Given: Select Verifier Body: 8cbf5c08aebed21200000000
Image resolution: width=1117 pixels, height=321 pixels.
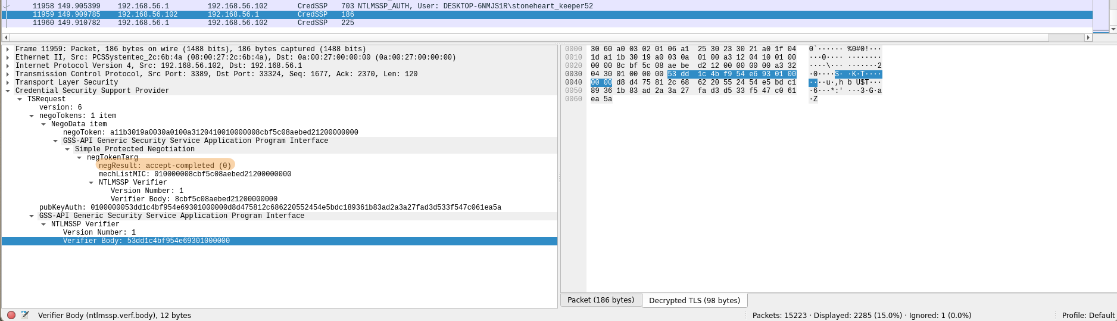Looking at the screenshot, I should pos(194,200).
